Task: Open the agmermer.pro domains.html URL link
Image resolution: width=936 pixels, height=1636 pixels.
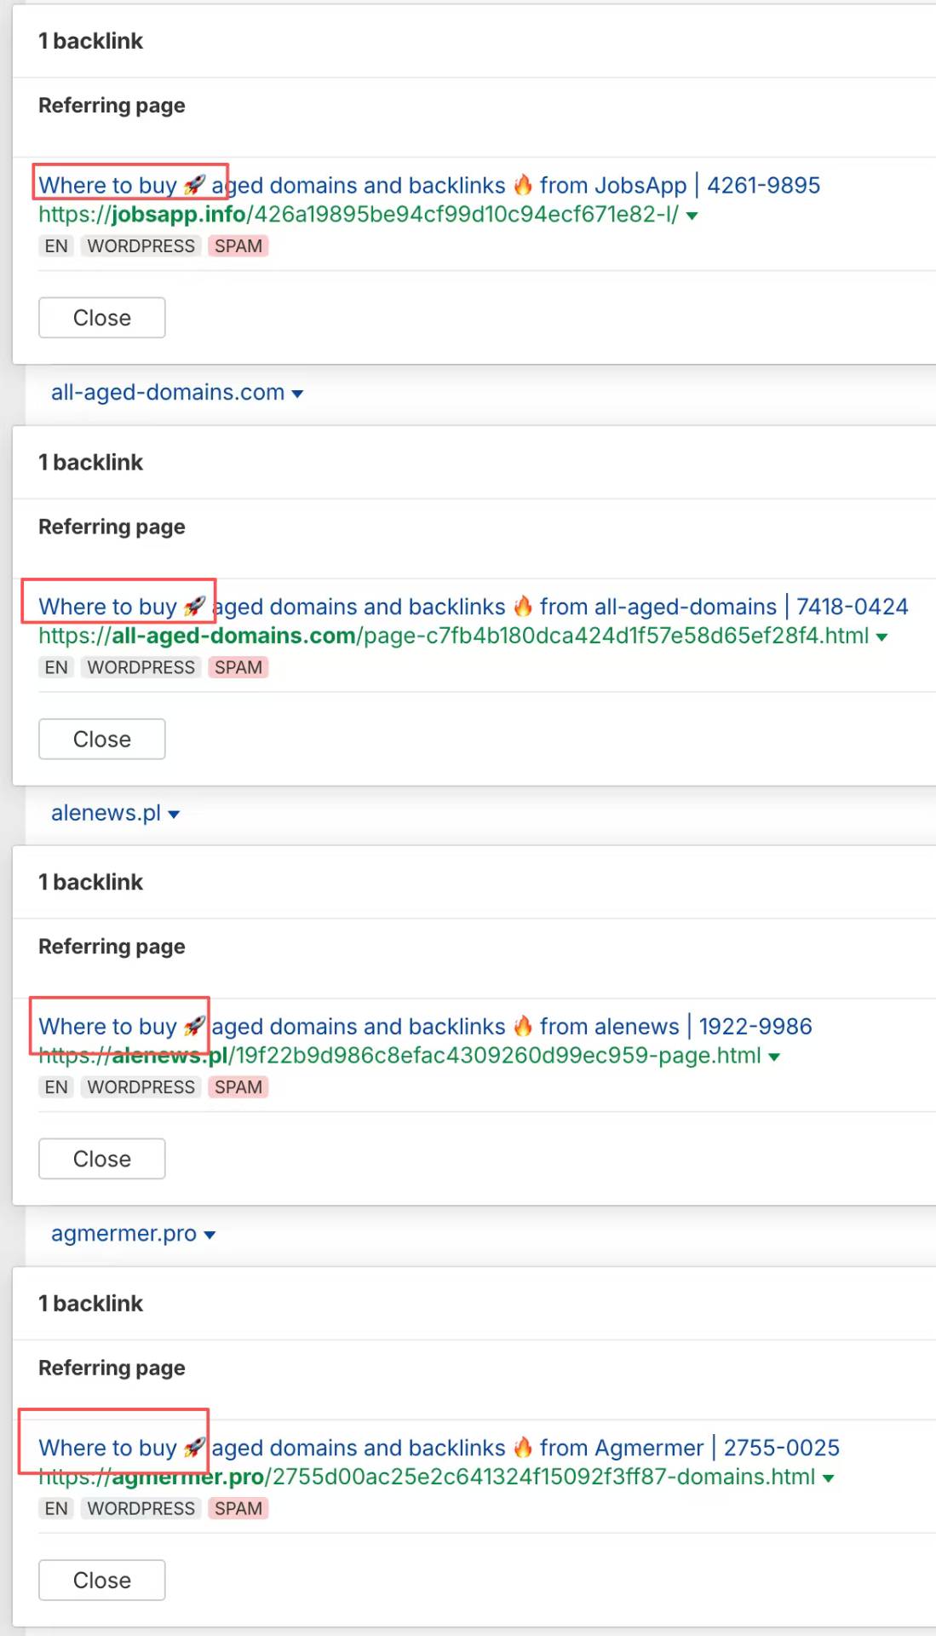Action: tap(427, 1477)
